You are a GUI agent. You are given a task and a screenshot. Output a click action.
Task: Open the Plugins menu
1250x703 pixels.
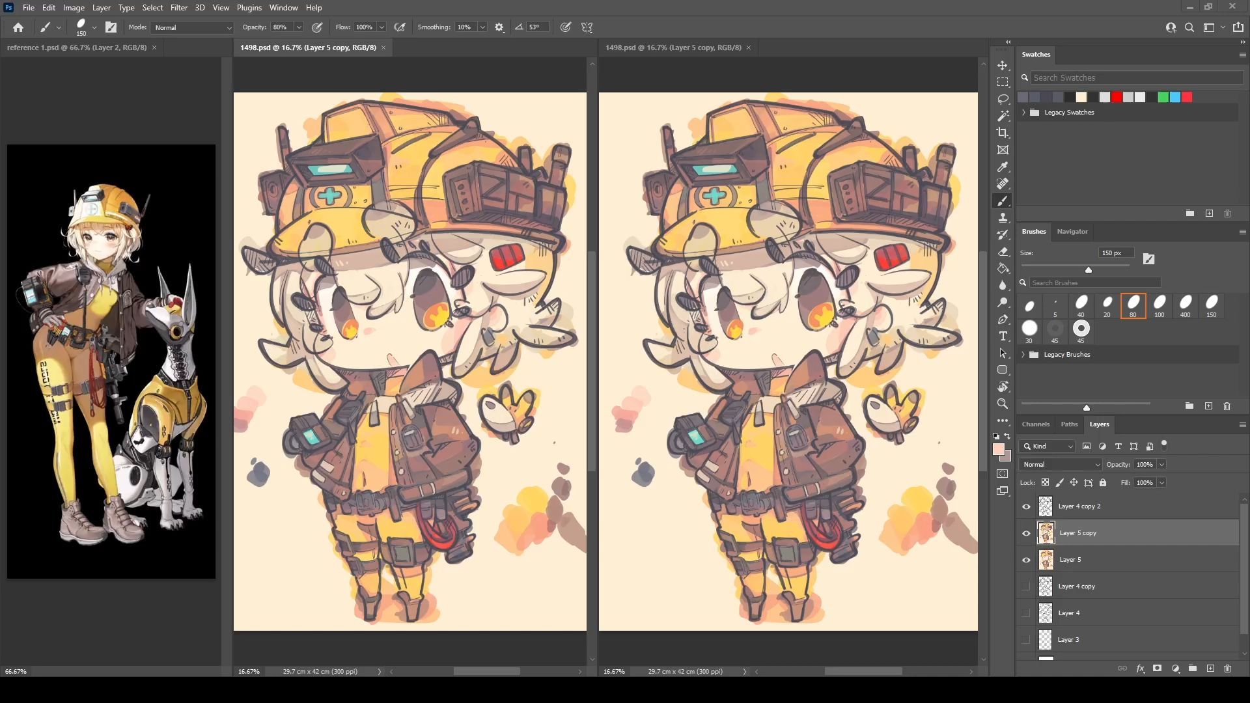(249, 8)
